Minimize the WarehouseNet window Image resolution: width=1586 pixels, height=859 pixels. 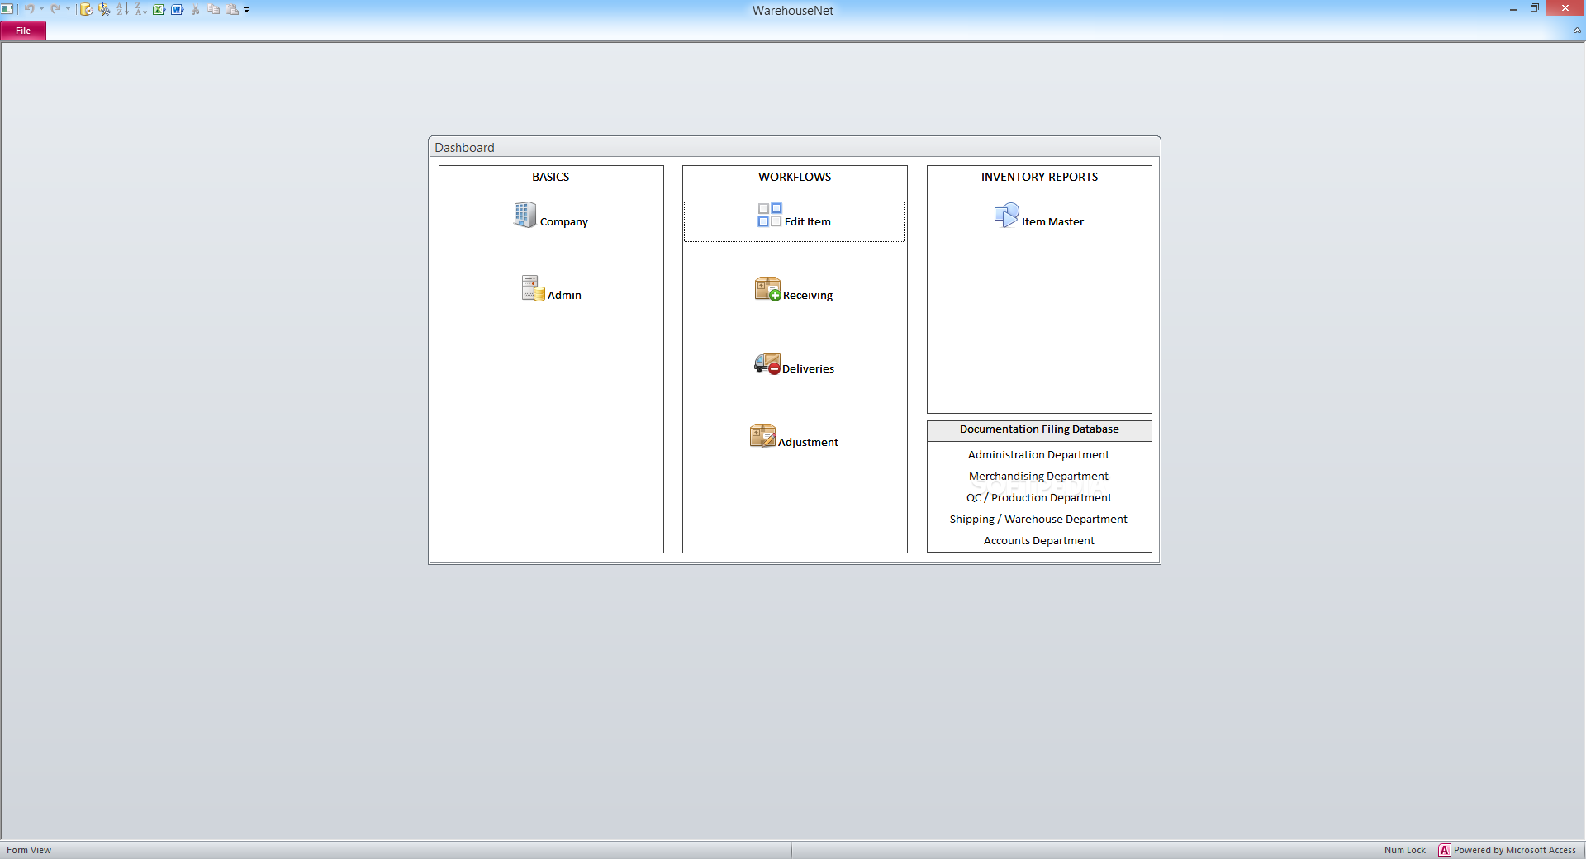1513,9
